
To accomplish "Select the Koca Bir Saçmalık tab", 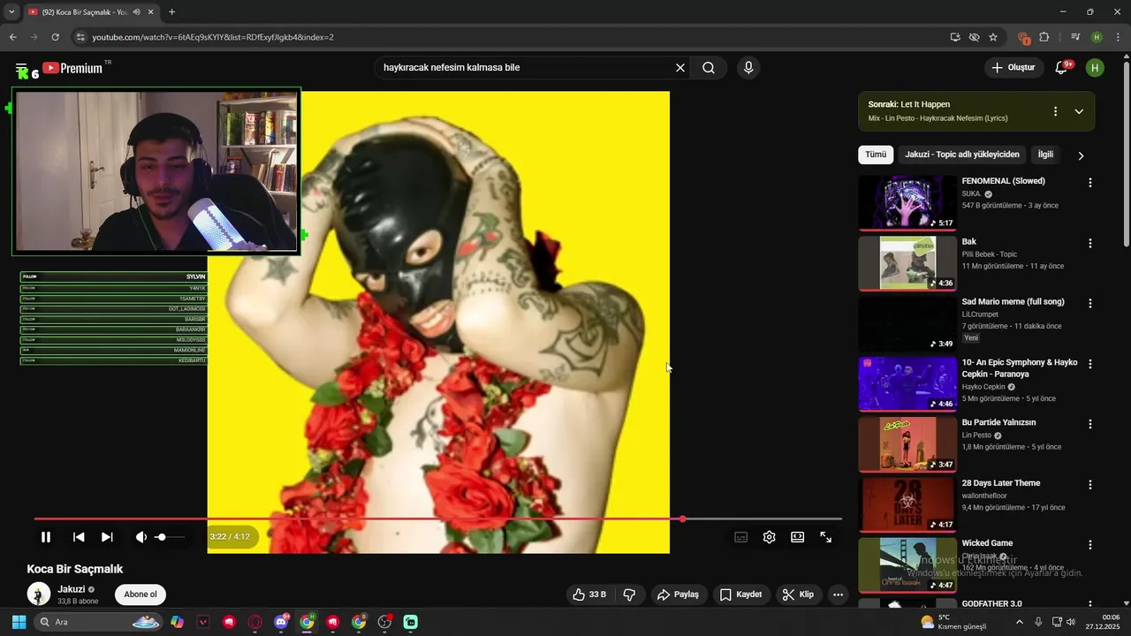I will click(91, 12).
